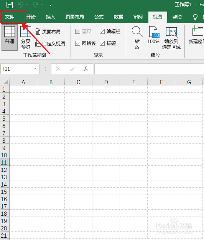This screenshot has height=240, width=204.
Task: Click the Undo arrow icon
Action: 21,5
